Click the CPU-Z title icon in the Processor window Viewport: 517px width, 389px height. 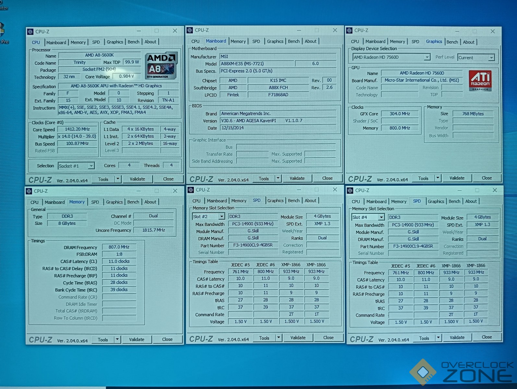tap(30, 31)
